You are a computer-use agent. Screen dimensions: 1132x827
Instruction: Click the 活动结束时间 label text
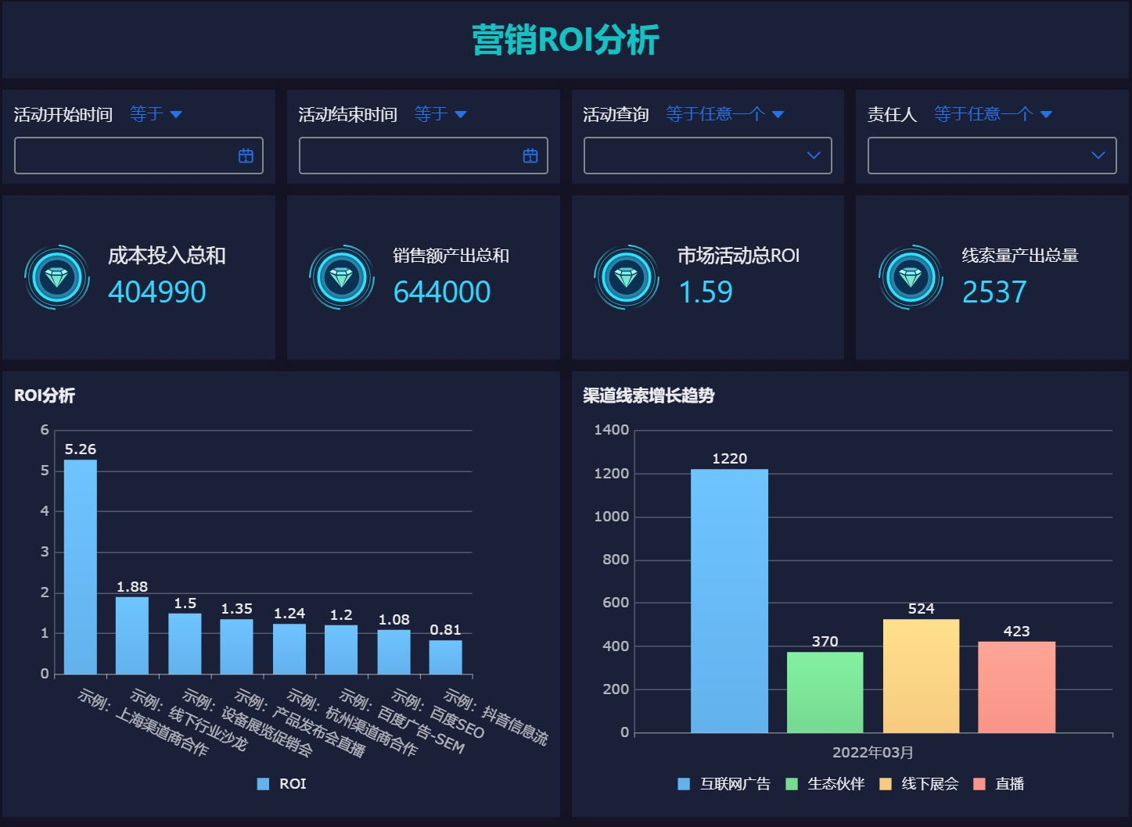349,114
